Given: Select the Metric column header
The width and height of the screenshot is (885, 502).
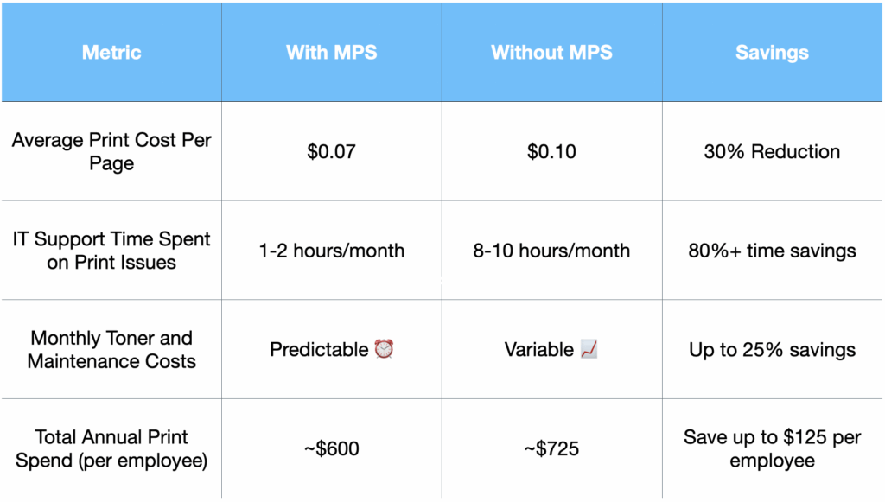Looking at the screenshot, I should (111, 53).
